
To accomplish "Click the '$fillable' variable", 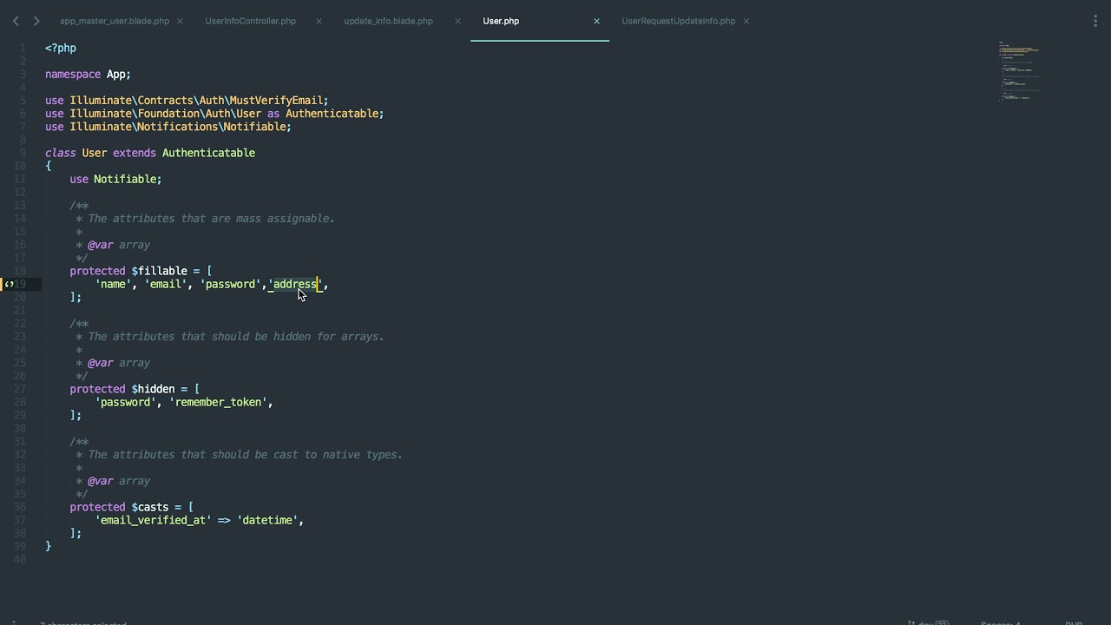I will [x=159, y=271].
